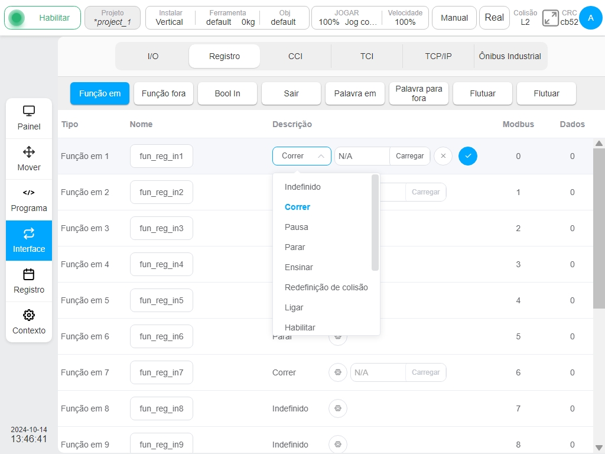This screenshot has height=454, width=605.
Task: Confirm Função em 1 with blue checkmark
Action: click(x=468, y=156)
